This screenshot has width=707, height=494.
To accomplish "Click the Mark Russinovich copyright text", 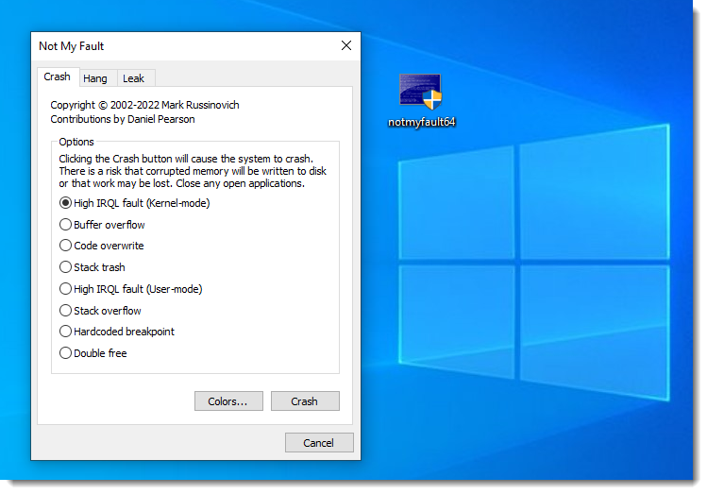I will 144,106.
